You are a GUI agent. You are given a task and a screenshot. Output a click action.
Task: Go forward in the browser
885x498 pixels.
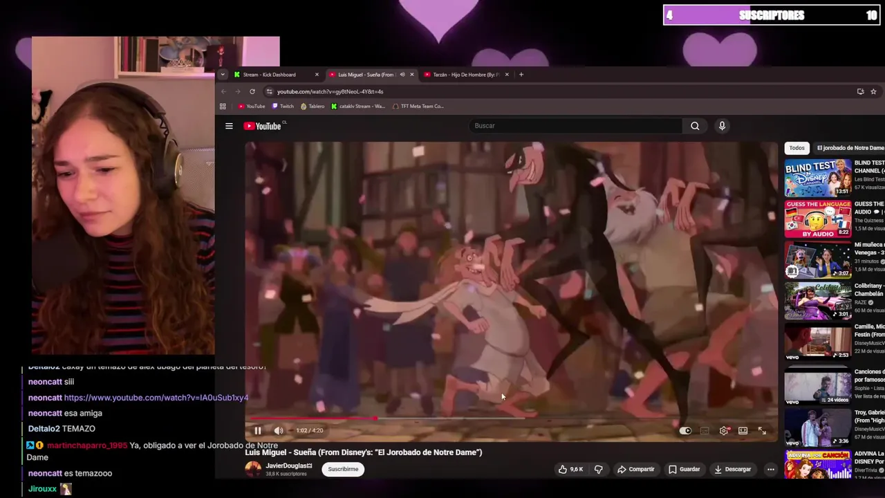point(237,91)
